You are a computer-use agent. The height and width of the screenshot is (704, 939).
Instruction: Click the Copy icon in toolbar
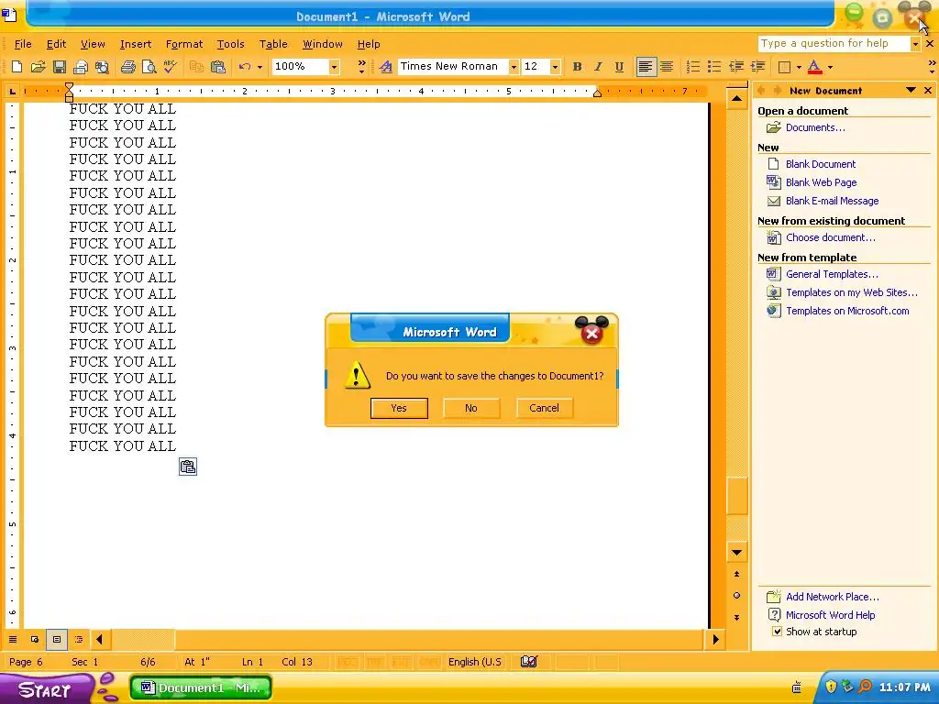point(196,66)
